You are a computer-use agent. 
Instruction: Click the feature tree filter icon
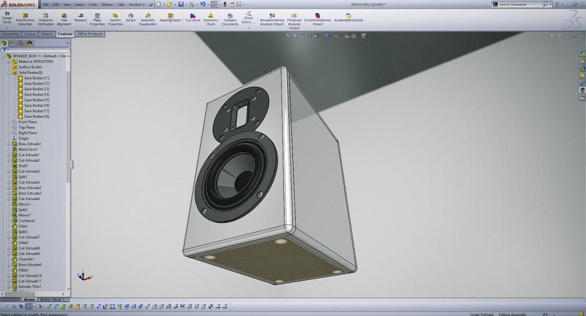point(4,50)
